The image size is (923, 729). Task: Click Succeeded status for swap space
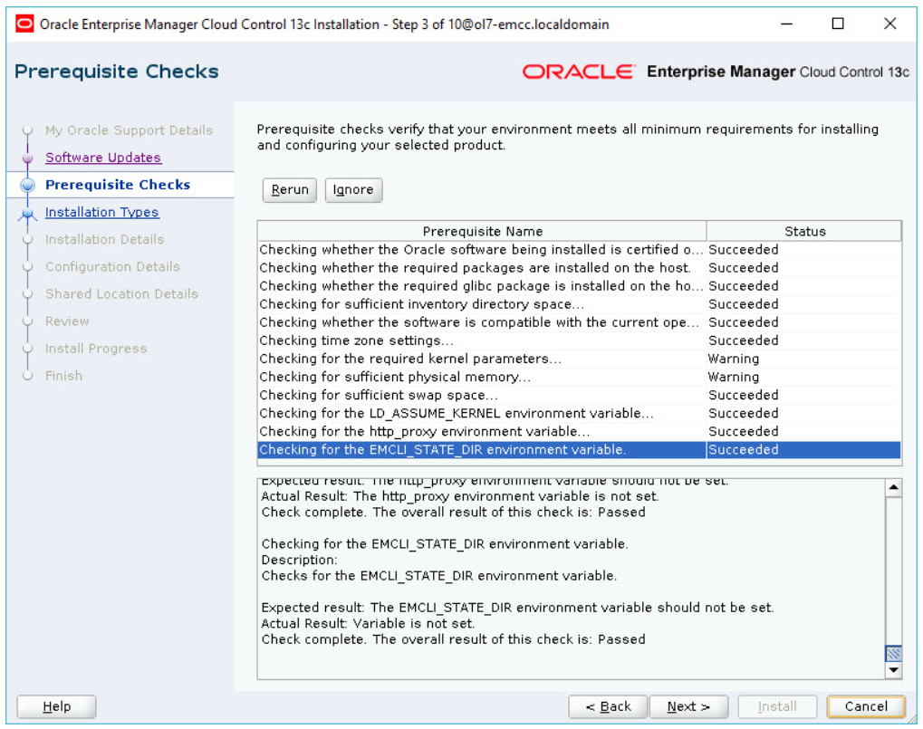743,396
